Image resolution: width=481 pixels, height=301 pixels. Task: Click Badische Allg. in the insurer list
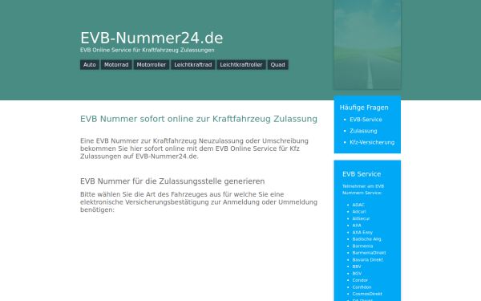click(367, 239)
